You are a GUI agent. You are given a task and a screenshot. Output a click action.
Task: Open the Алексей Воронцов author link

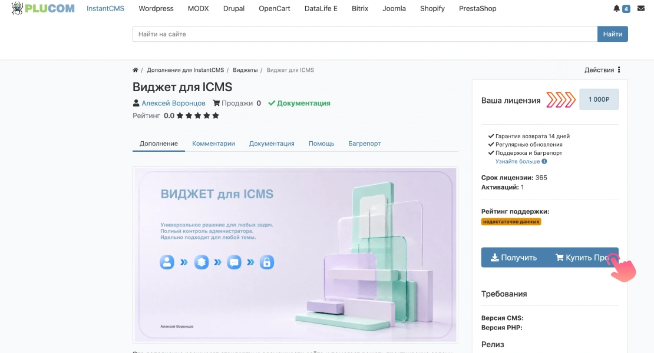[173, 103]
